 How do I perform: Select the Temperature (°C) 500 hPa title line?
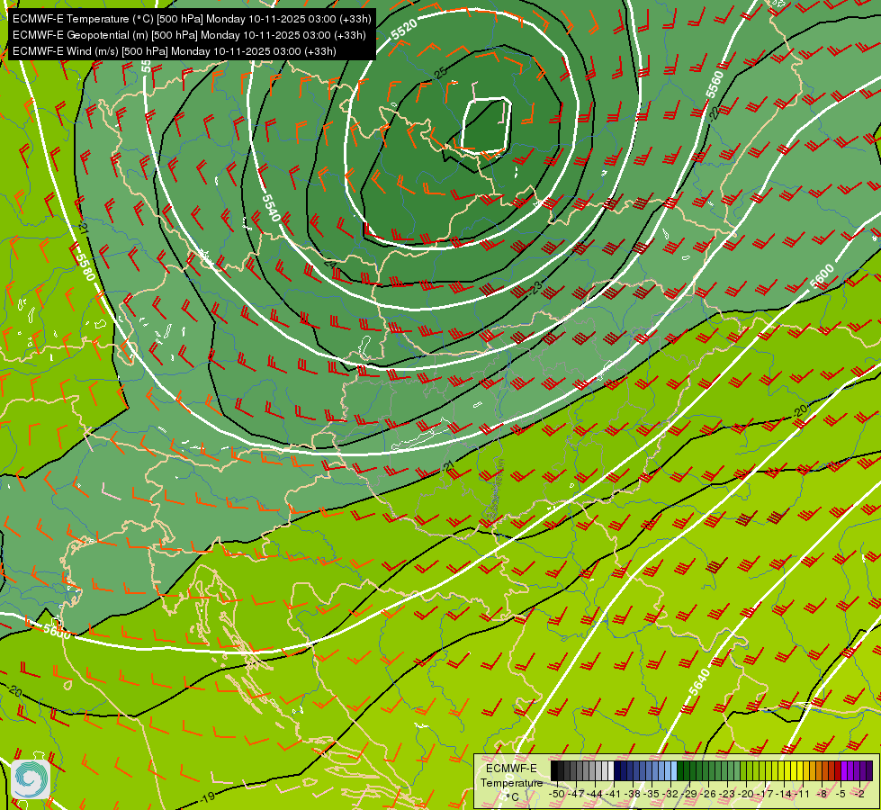192,19
